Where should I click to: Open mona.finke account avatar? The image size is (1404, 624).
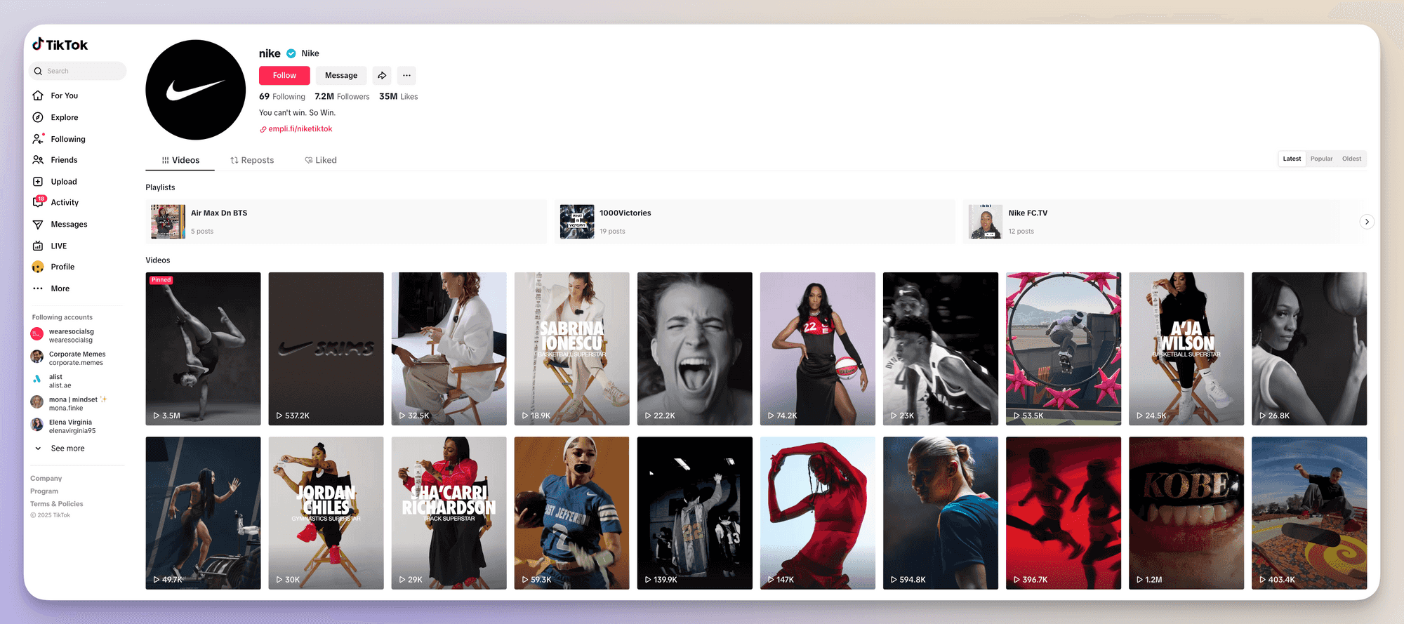37,401
